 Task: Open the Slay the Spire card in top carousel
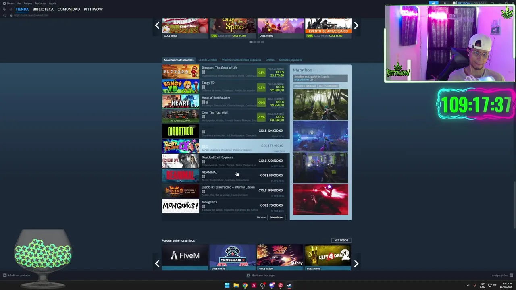pos(232,28)
